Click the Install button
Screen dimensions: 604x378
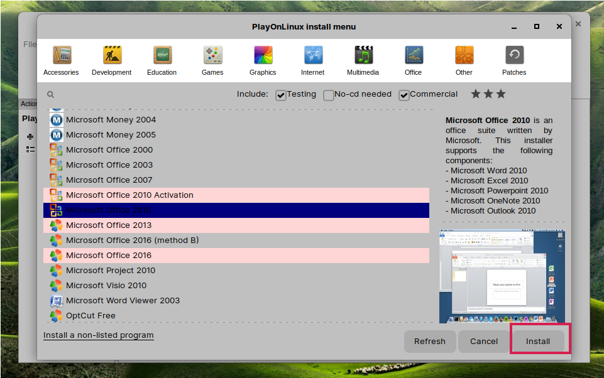[x=538, y=342]
